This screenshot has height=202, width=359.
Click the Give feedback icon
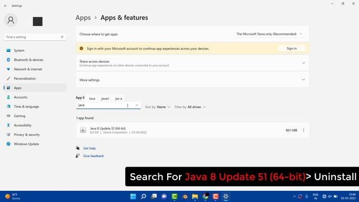[x=77, y=156]
